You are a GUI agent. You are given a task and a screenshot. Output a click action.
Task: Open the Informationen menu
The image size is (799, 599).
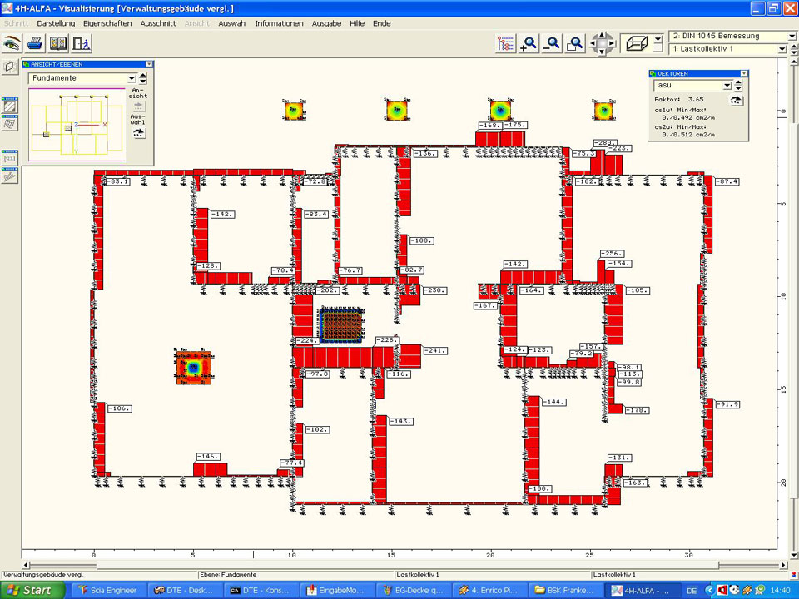click(279, 23)
